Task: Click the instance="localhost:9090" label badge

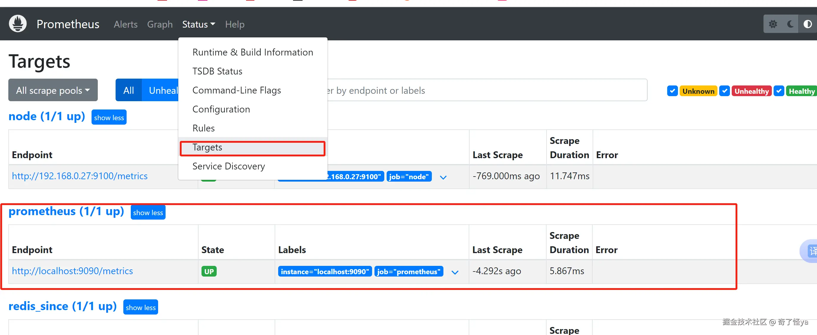Action: pos(325,272)
